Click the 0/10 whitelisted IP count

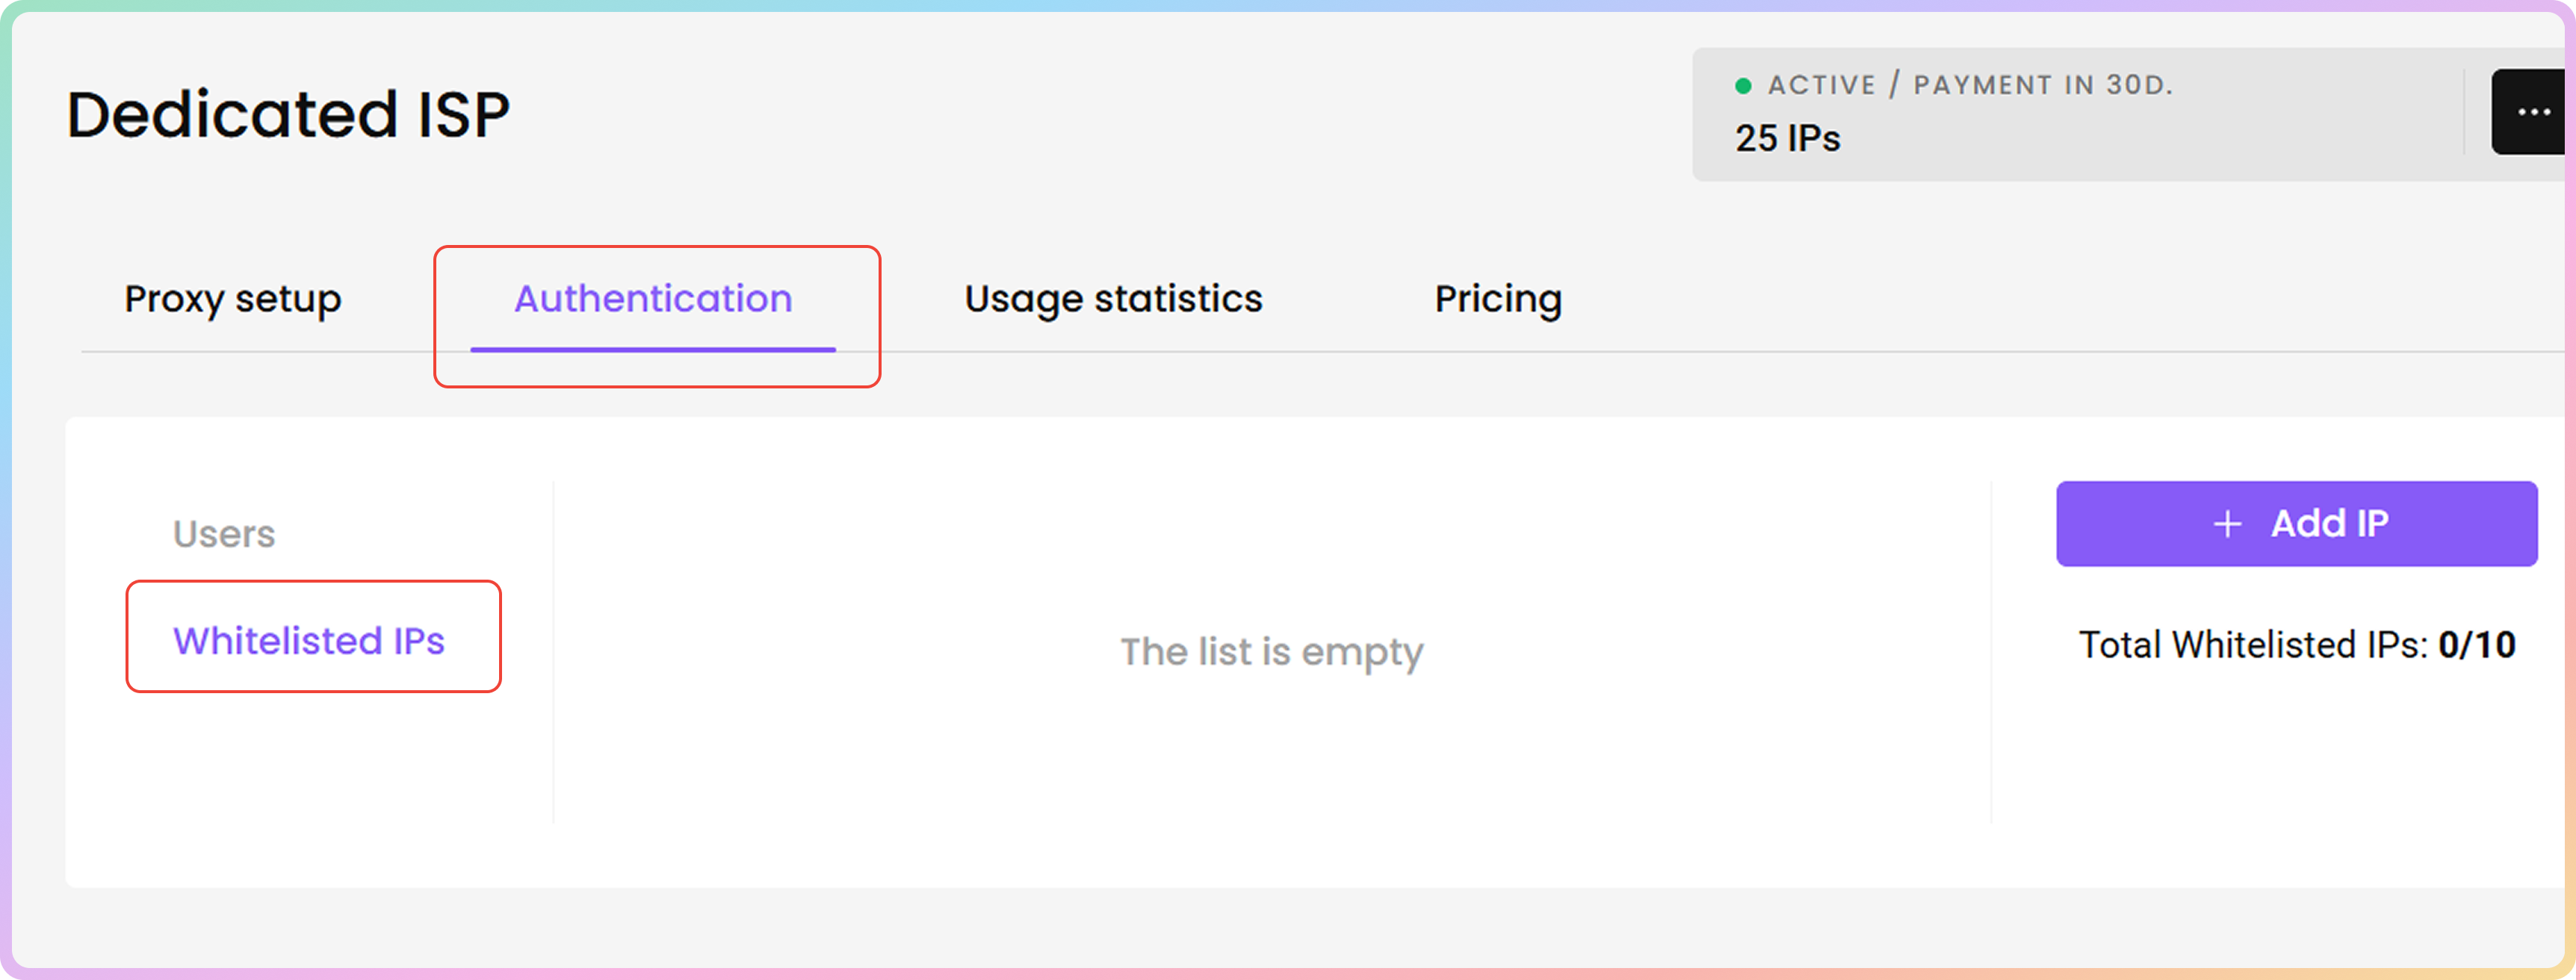[2476, 645]
